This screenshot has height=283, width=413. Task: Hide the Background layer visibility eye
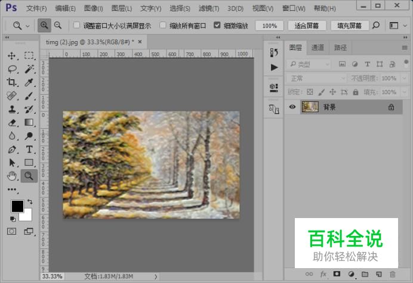[x=292, y=107]
